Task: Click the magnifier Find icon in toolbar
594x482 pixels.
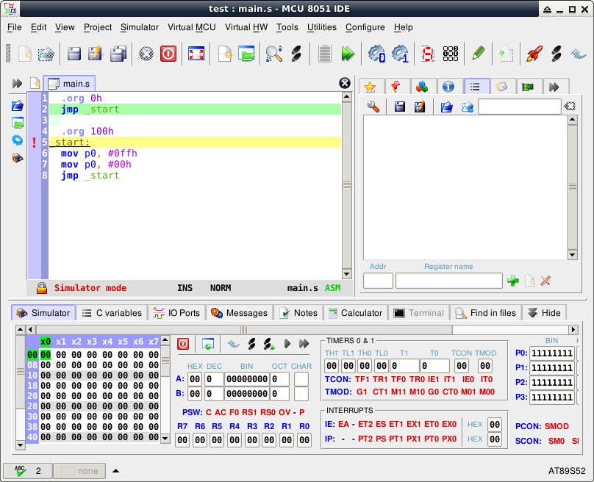Action: click(x=274, y=54)
